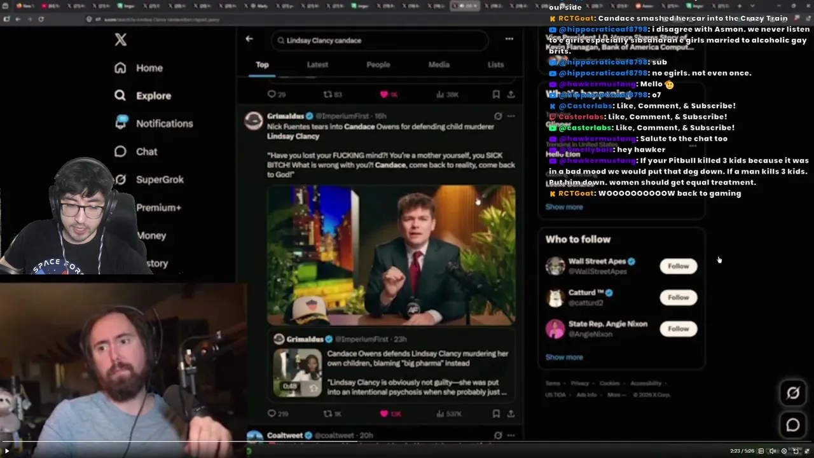Switch to the People search tab
This screenshot has width=814, height=458.
(x=378, y=65)
